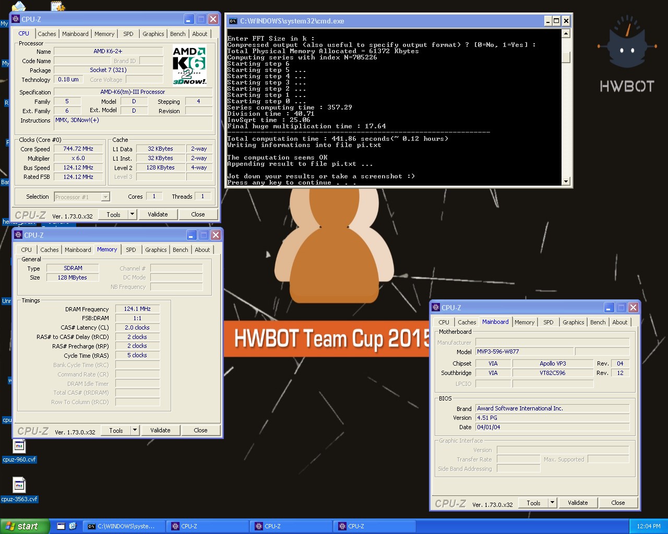The image size is (668, 534).
Task: Open About tab in top-left CPU-Z window
Action: point(200,34)
